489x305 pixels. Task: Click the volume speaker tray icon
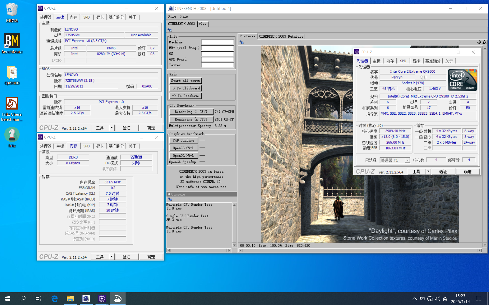click(437, 299)
